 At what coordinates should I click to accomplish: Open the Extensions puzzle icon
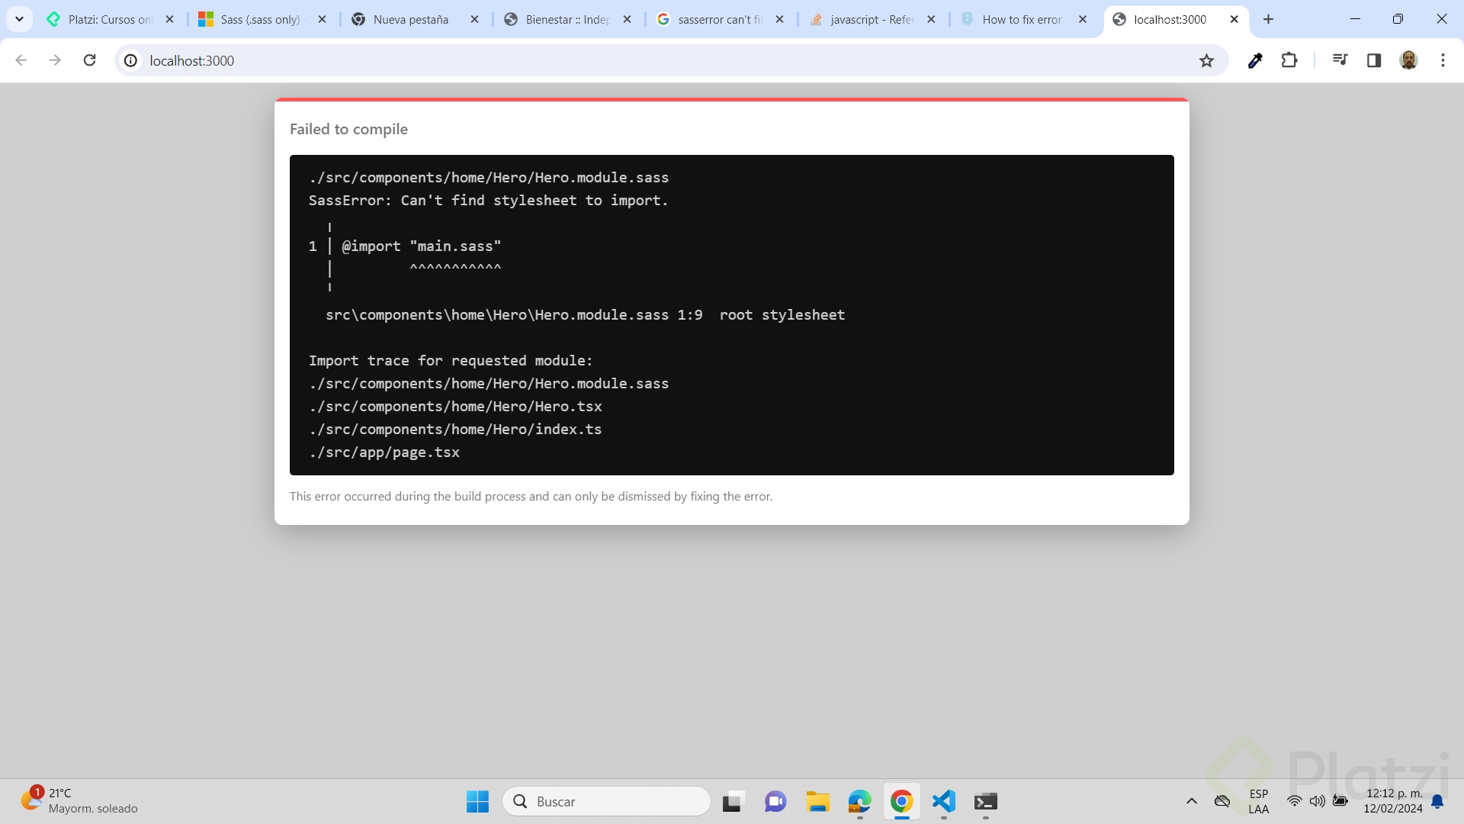pos(1289,60)
